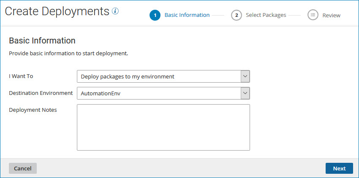Click 'Provide basic information to start deployment' text
Viewport: 359px width, 178px height.
[68, 54]
